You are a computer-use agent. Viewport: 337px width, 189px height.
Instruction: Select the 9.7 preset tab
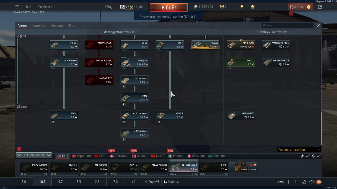[x=61, y=182]
